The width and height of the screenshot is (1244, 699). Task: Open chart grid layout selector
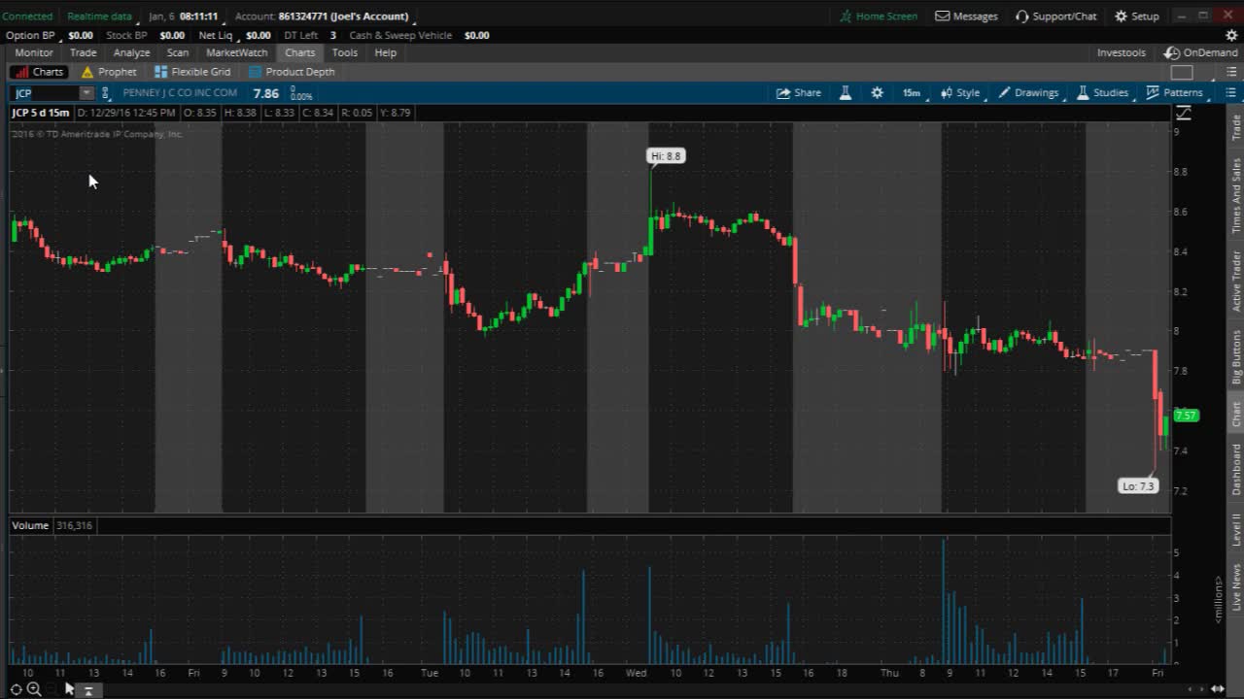click(x=1182, y=72)
